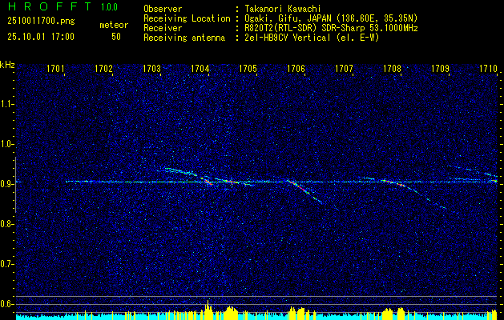Click the red meteor echo near 1704
Image resolution: width=504 pixels, height=320 pixels.
tap(209, 182)
